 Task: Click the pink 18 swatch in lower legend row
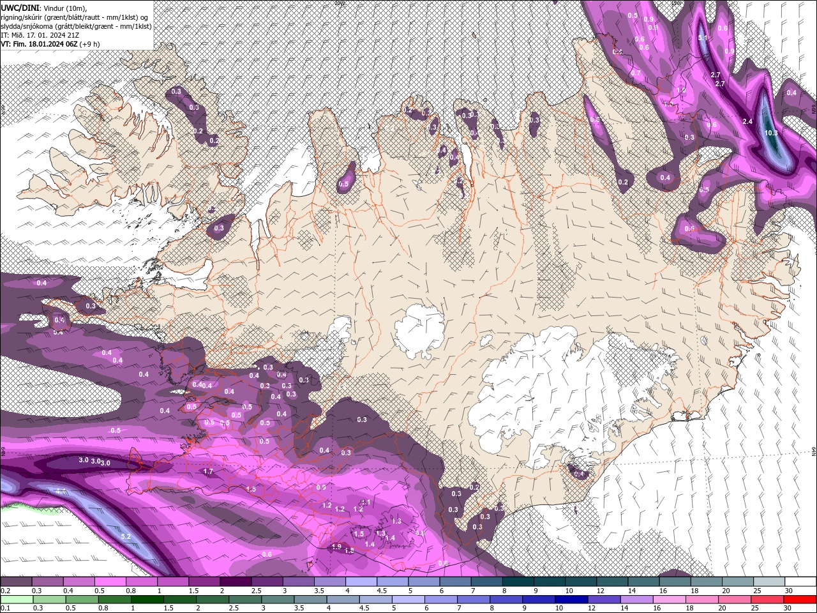tap(702, 599)
